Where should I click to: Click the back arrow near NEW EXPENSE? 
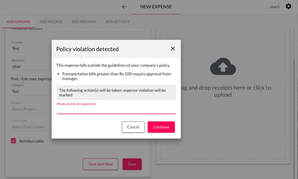(x=124, y=7)
